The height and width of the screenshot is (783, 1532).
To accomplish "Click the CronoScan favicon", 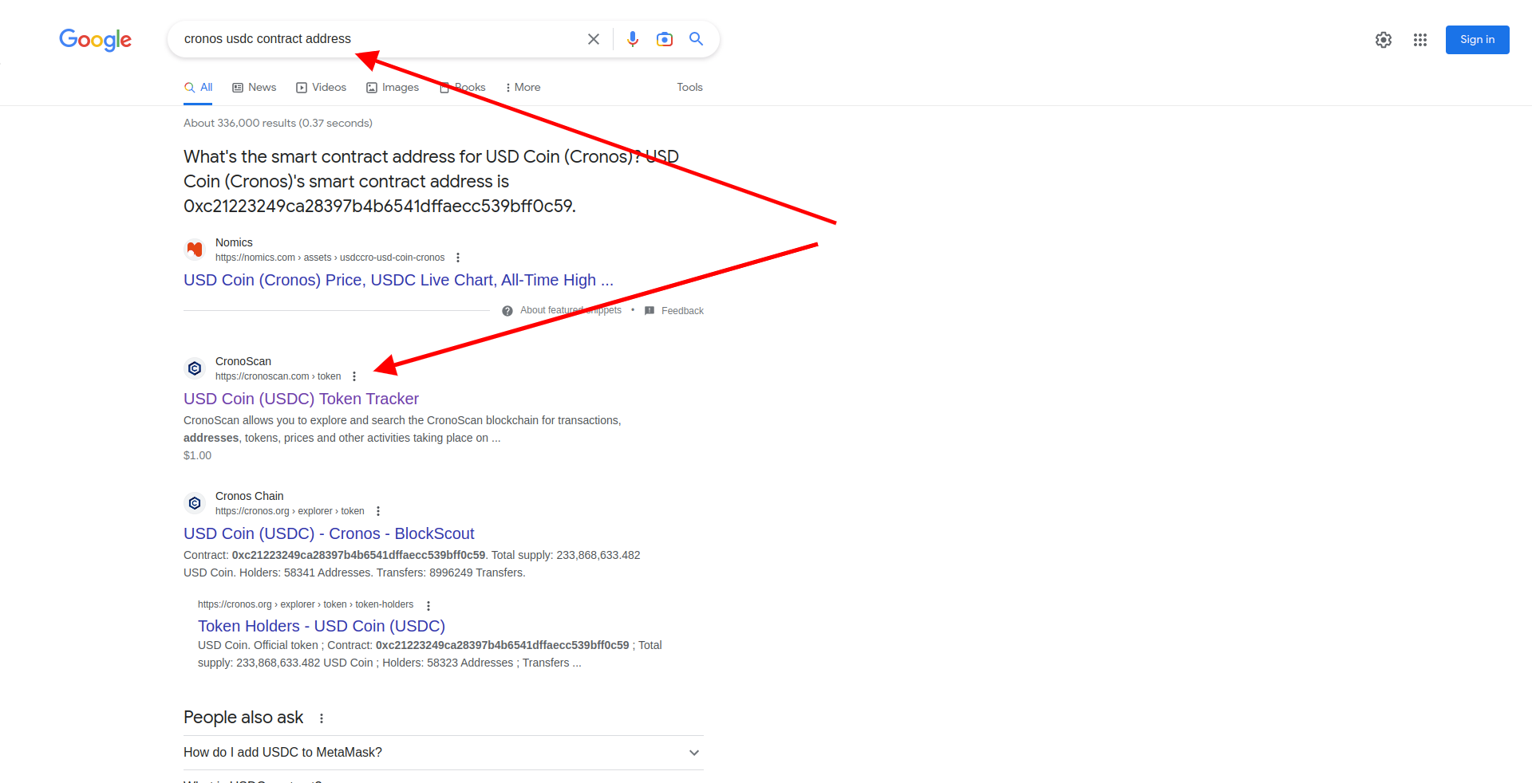I will [x=195, y=368].
